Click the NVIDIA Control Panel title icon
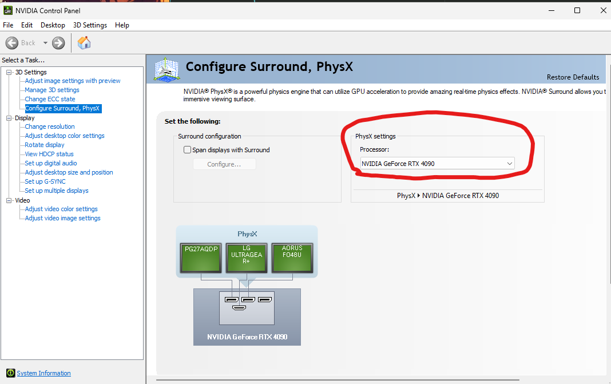Image resolution: width=611 pixels, height=384 pixels. click(8, 10)
